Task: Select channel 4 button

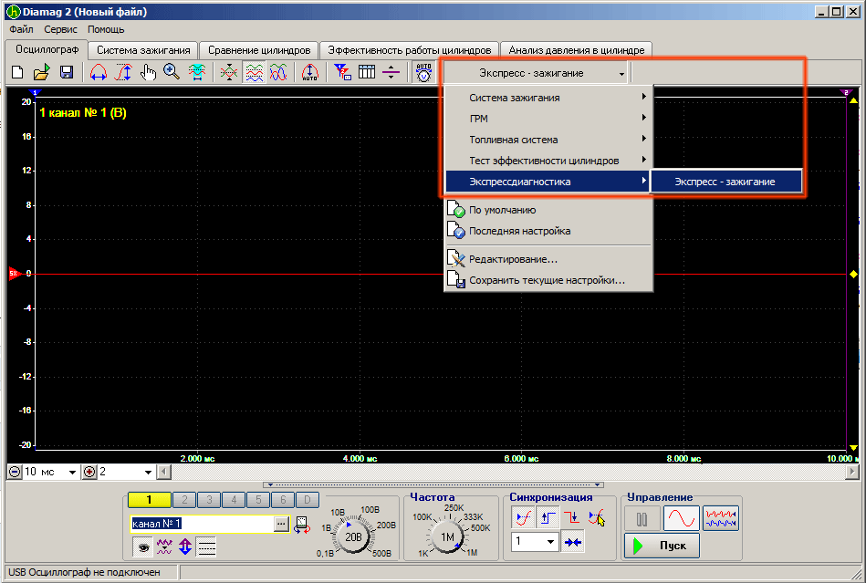Action: (234, 500)
